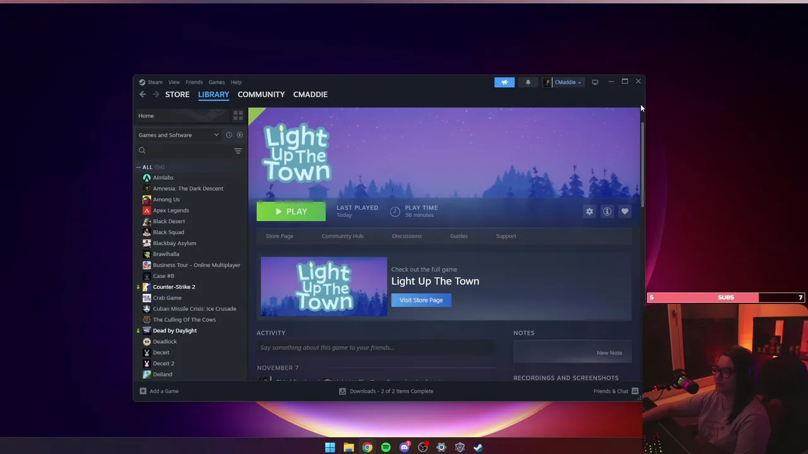Toggle ready-to-play filter icon
808x454 pixels.
239,135
